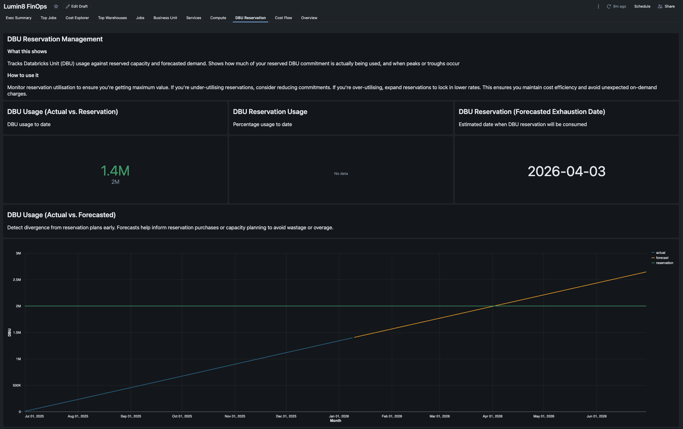683x429 pixels.
Task: Select the Top Warehouses tab
Action: tap(112, 18)
